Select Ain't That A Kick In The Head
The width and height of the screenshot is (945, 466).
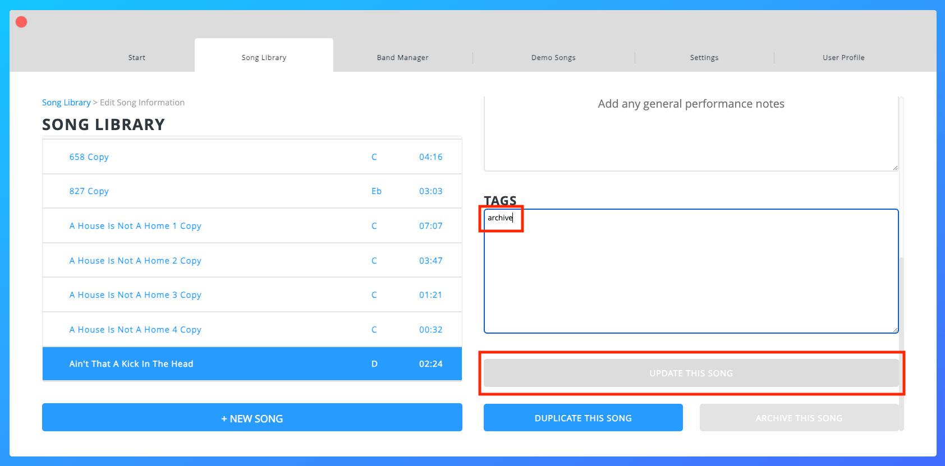point(131,364)
